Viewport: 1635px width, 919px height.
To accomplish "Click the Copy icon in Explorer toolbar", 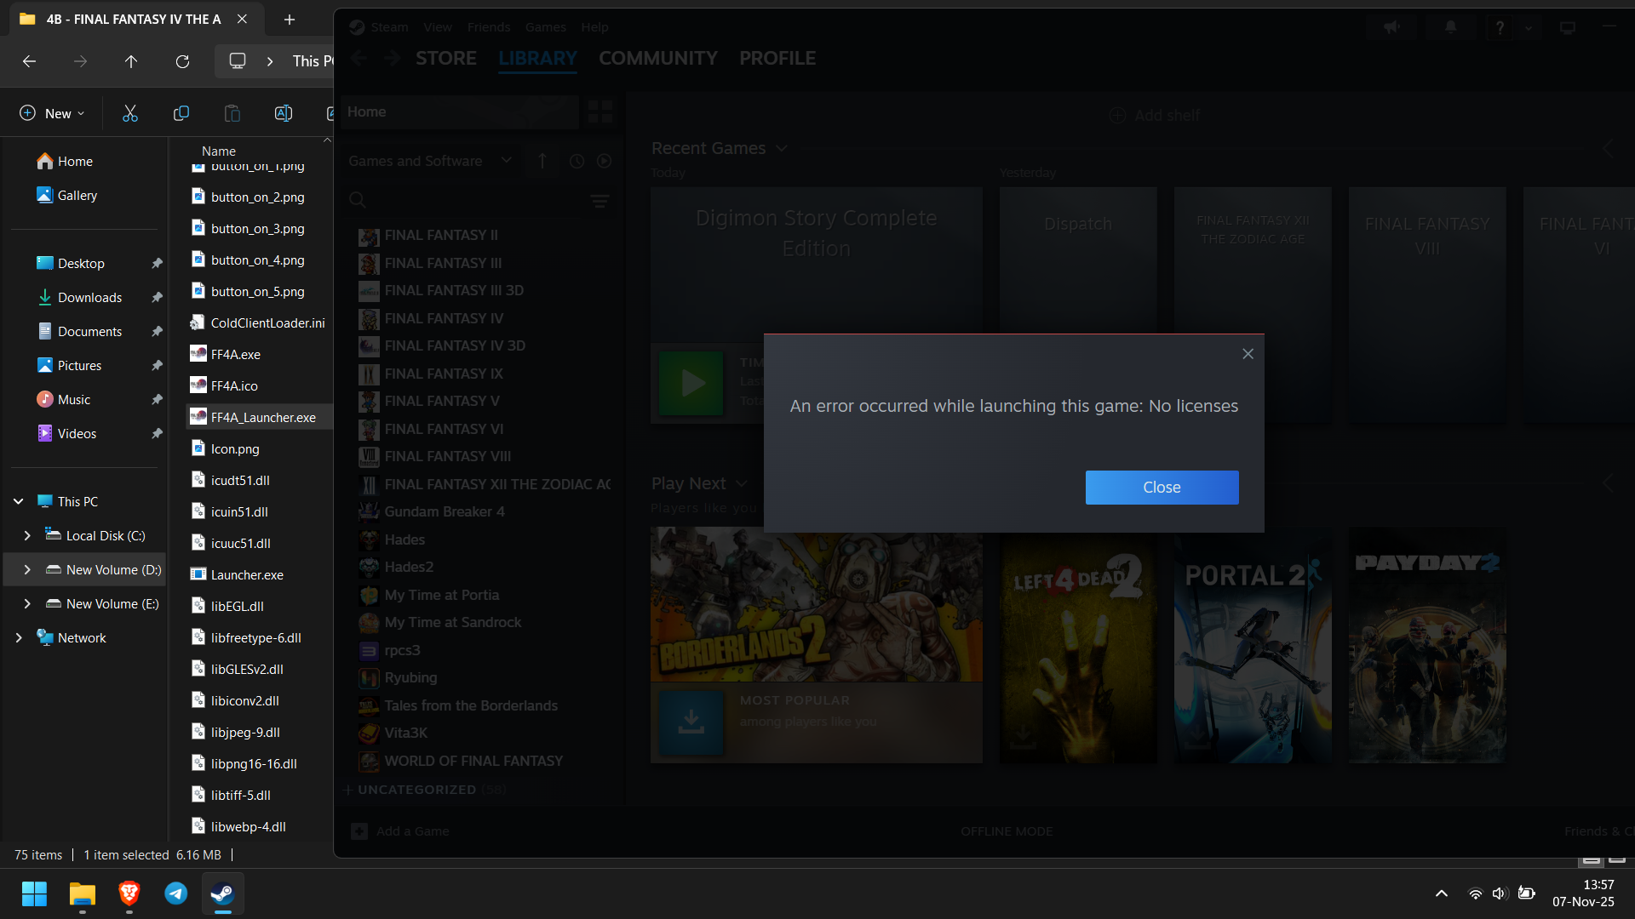I will [181, 113].
